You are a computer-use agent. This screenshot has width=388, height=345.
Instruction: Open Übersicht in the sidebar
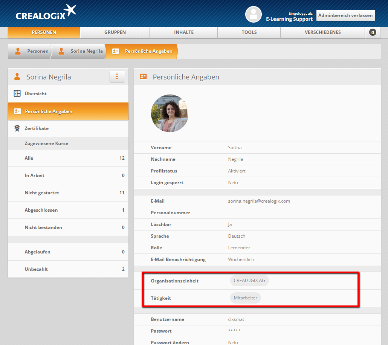click(68, 94)
